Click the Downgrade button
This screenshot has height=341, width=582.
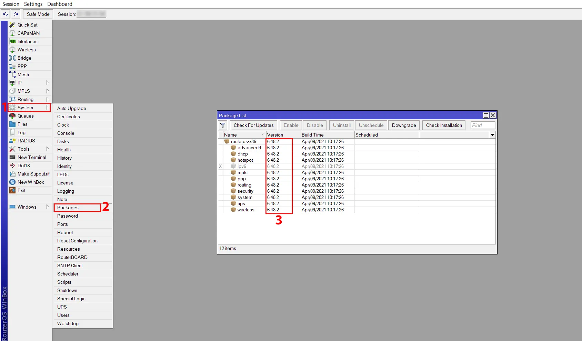(403, 125)
